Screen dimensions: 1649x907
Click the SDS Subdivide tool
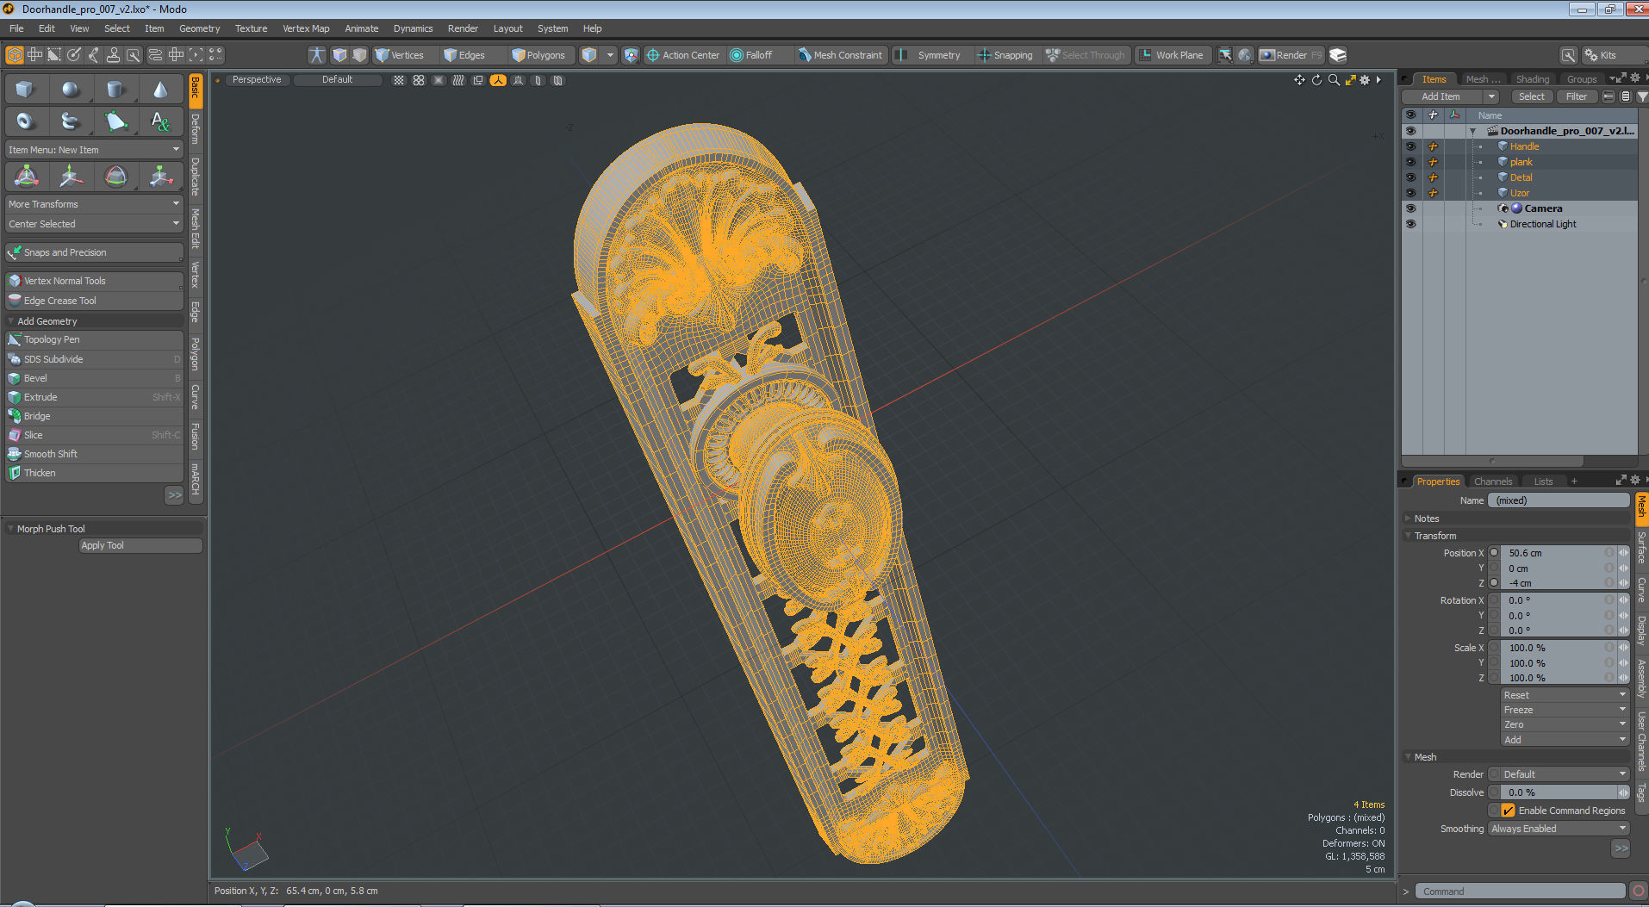(x=95, y=359)
